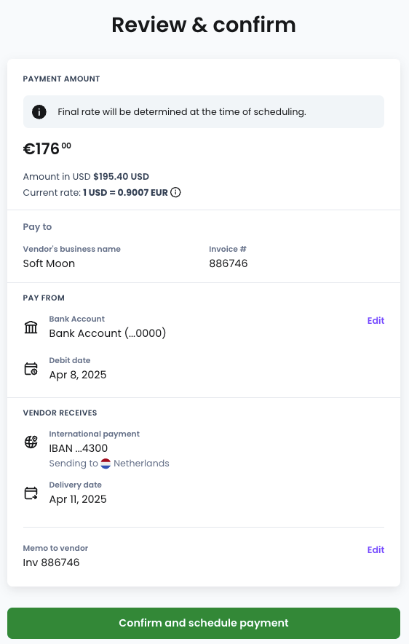Screen dimensions: 409x644
Task: Click the international payment globe icon
Action: (31, 442)
